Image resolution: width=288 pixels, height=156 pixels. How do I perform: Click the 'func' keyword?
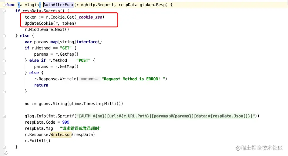coord(11,5)
